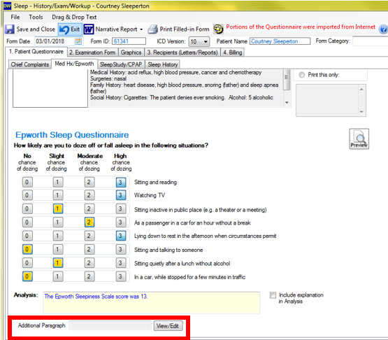Open the 4. Billing tab
Image resolution: width=388 pixels, height=340 pixels.
click(232, 52)
